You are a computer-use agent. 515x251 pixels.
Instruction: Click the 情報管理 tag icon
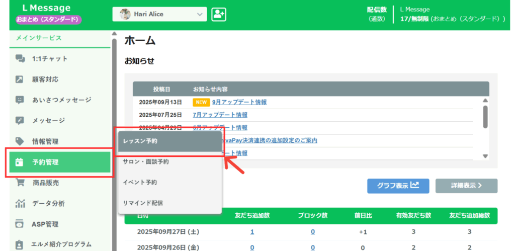tap(20, 141)
